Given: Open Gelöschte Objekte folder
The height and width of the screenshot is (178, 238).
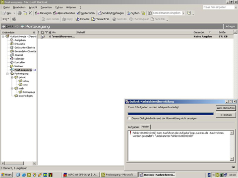Looking at the screenshot, I should click(25, 47).
